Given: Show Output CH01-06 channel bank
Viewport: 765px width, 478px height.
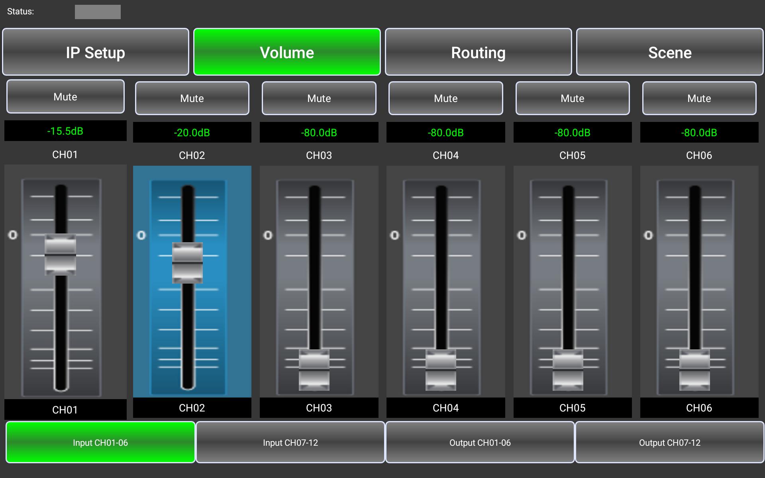Looking at the screenshot, I should 480,442.
